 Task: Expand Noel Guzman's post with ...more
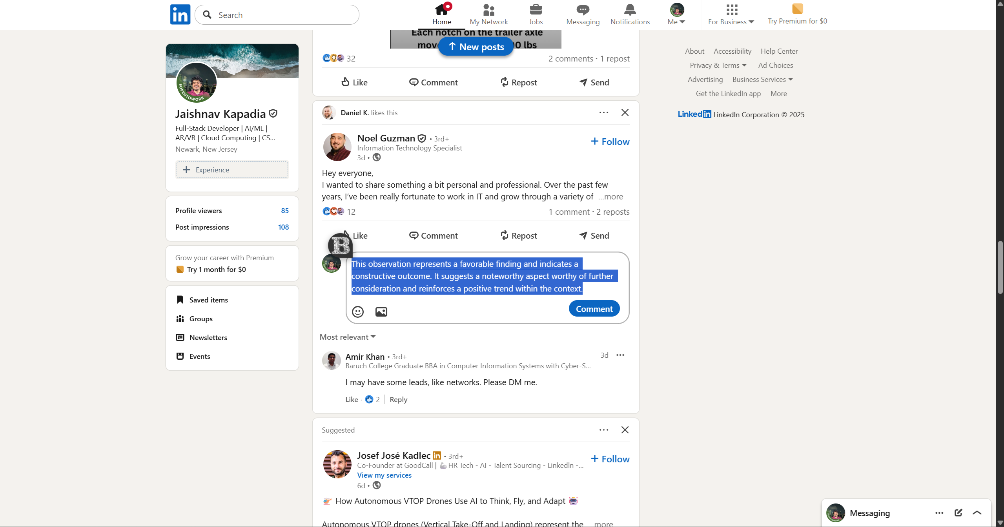point(610,197)
